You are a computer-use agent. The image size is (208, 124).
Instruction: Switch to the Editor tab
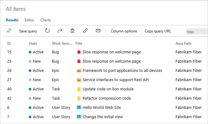(x=29, y=20)
